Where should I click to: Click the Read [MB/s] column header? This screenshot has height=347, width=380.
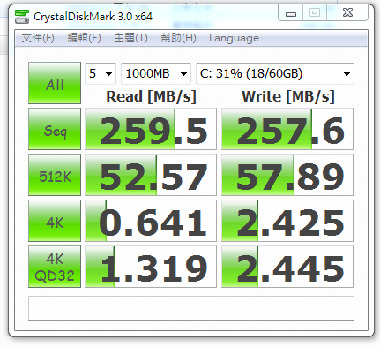pyautogui.click(x=151, y=96)
